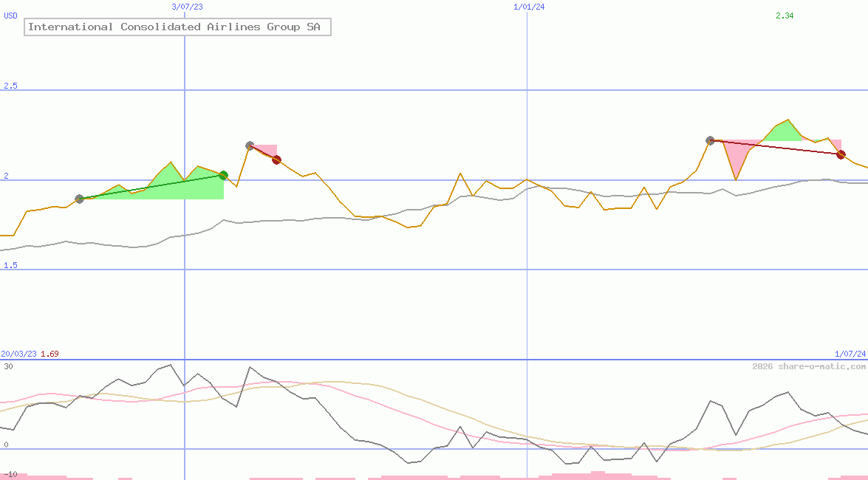Click the green exit dot ending the green trendline
Viewport: 868px width, 480px height.
[x=223, y=175]
